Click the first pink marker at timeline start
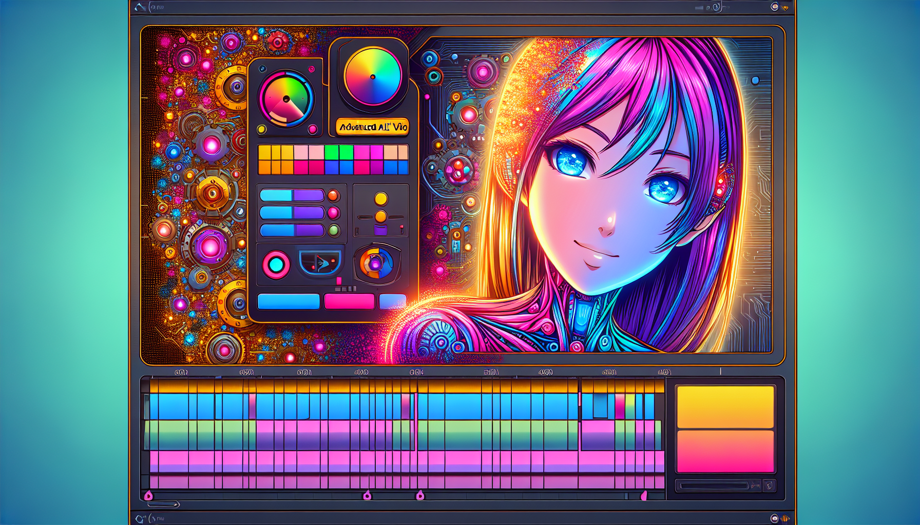 click(x=148, y=495)
